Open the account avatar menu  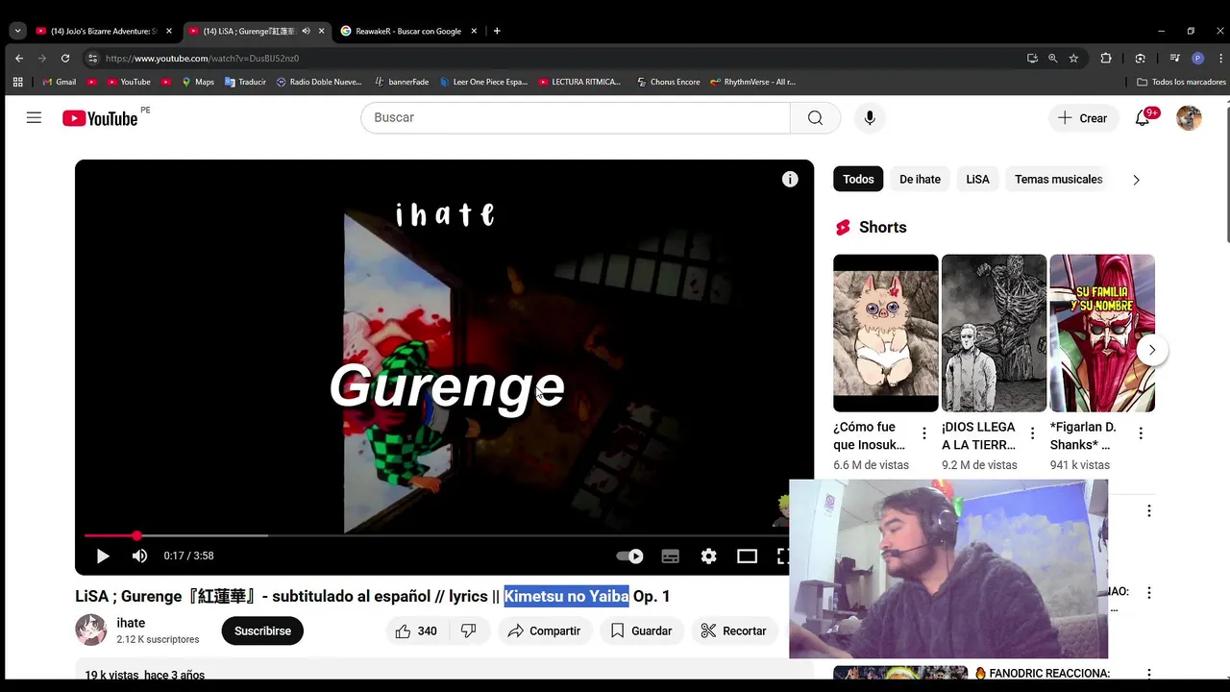pyautogui.click(x=1189, y=118)
